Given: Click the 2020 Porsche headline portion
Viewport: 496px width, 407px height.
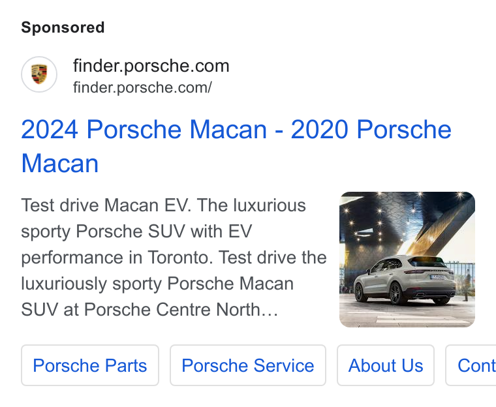Looking at the screenshot, I should point(371,129).
